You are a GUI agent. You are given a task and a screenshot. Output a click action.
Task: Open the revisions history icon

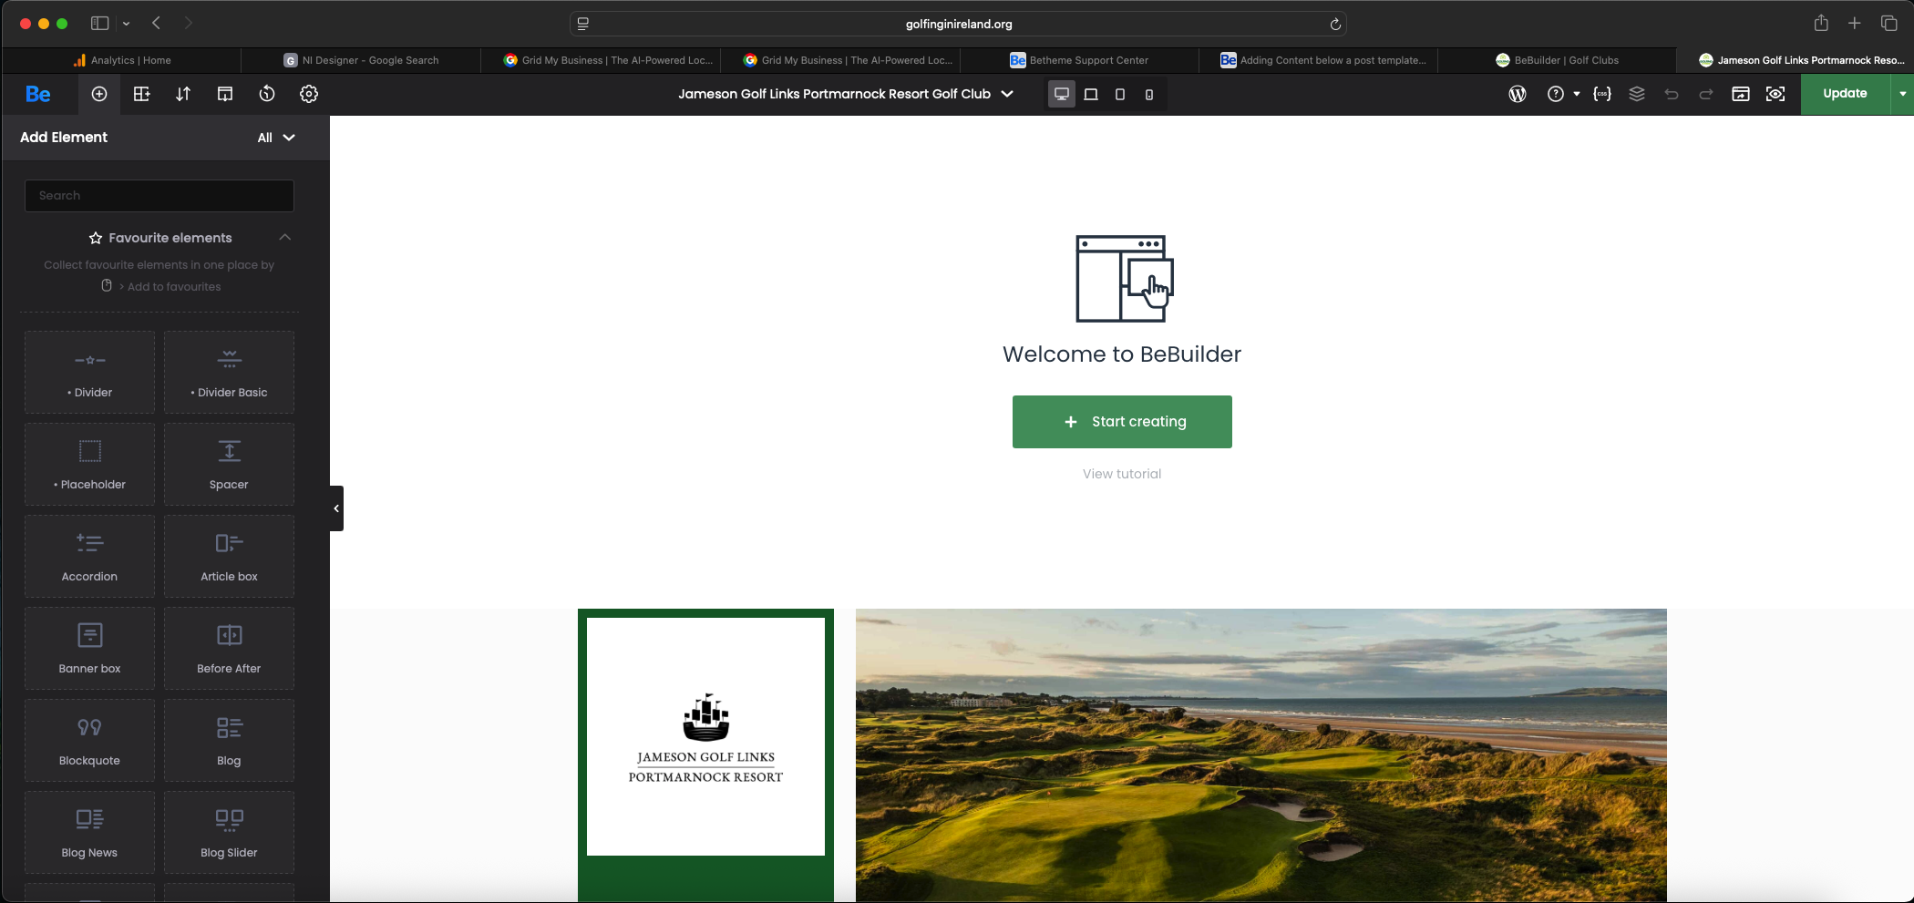[x=267, y=94]
